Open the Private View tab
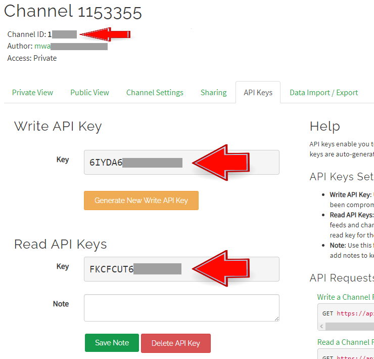This screenshot has height=359, width=374. pos(32,92)
